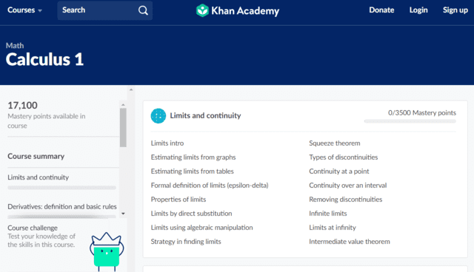Open Removing discontinuities lesson
Screen dimensions: 474x272
coord(346,200)
